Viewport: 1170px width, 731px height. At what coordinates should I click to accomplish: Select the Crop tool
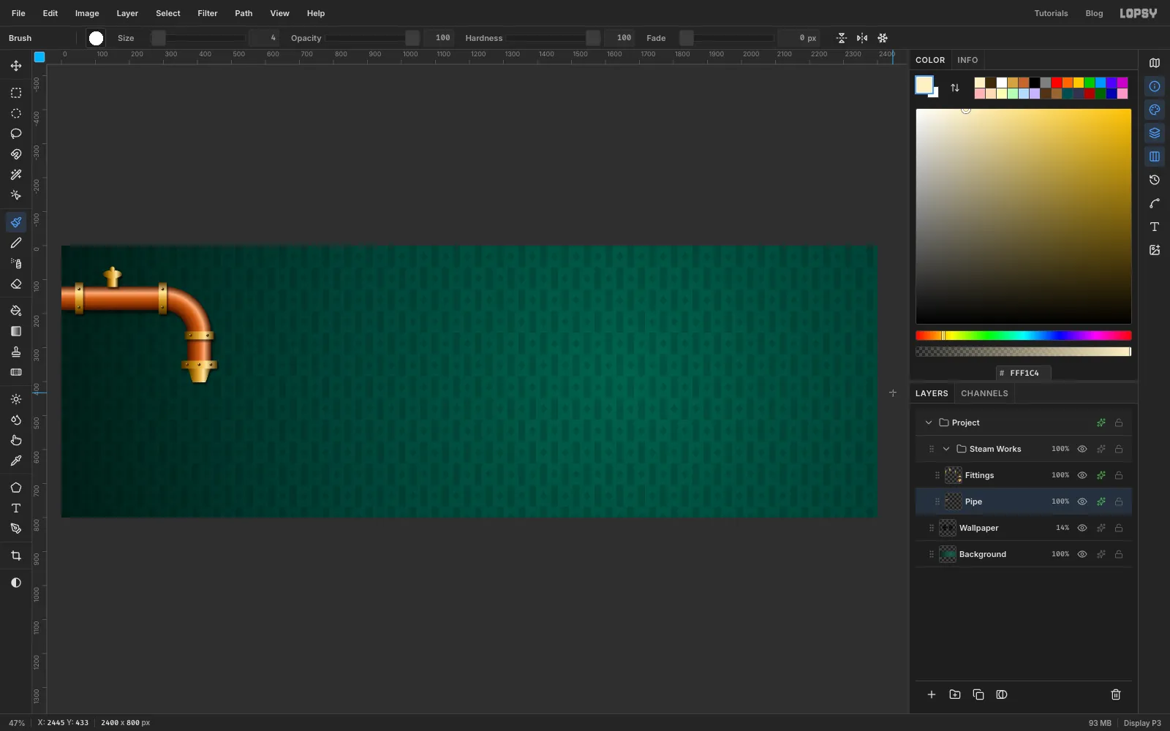click(16, 556)
